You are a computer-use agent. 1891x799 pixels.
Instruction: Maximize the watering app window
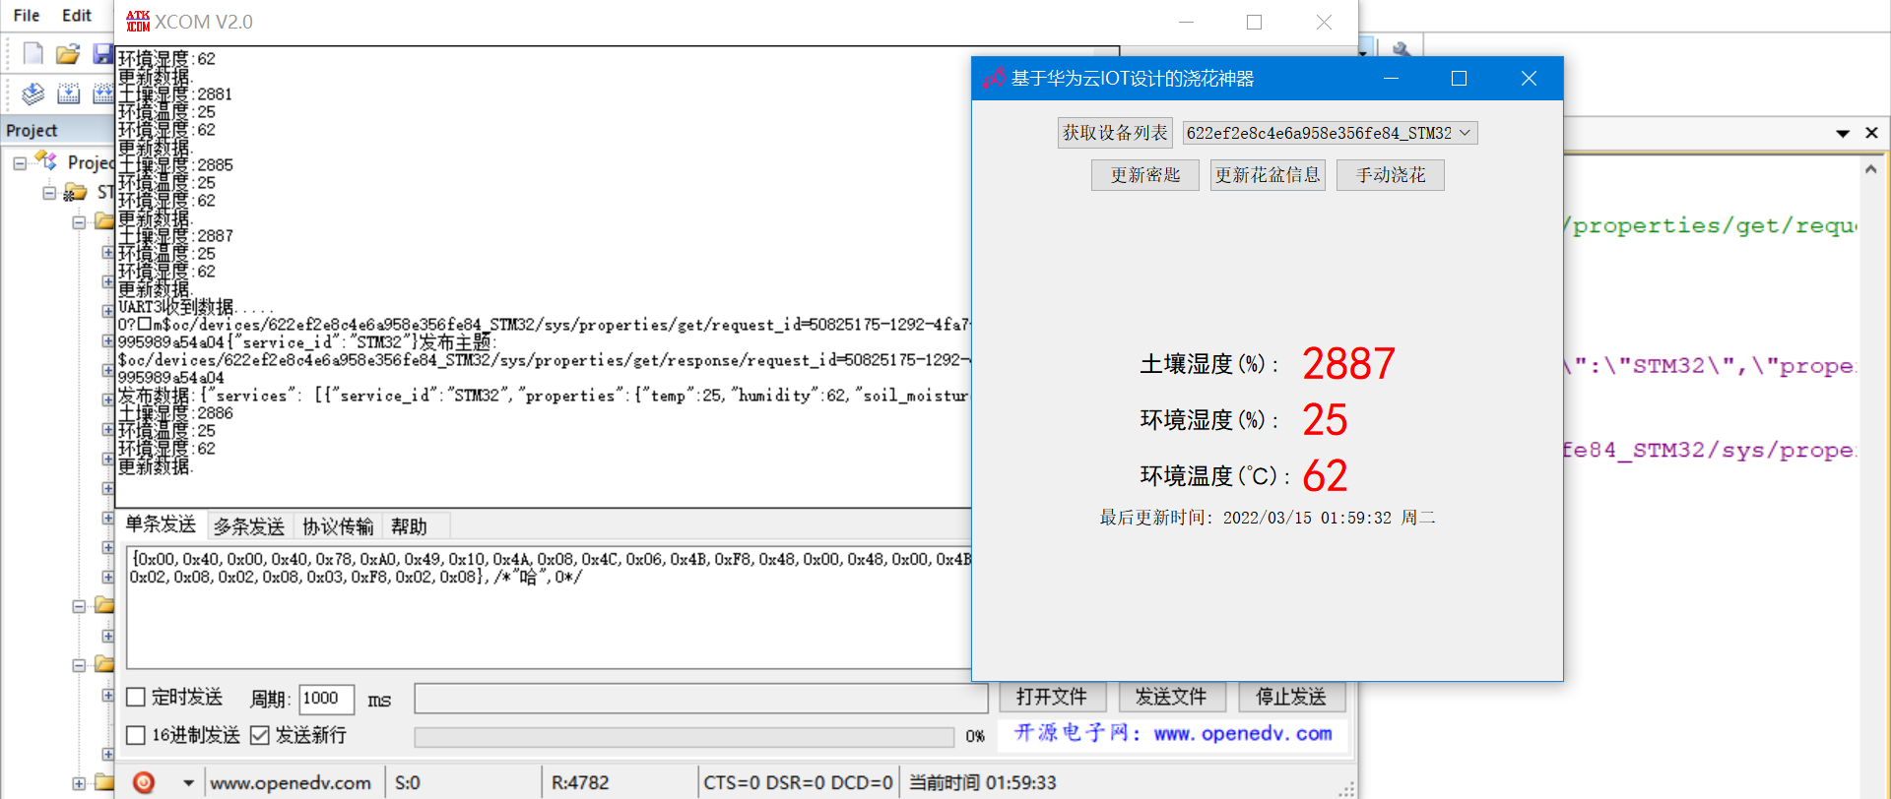pyautogui.click(x=1459, y=79)
